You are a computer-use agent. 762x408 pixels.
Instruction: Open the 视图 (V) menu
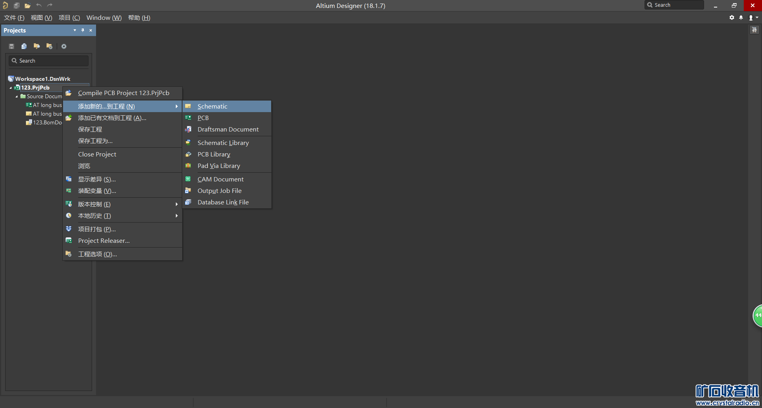(x=42, y=17)
